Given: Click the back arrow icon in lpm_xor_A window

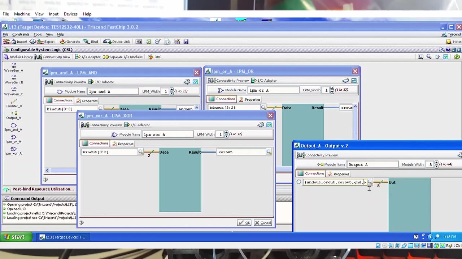Looking at the screenshot, I should click(x=261, y=125).
